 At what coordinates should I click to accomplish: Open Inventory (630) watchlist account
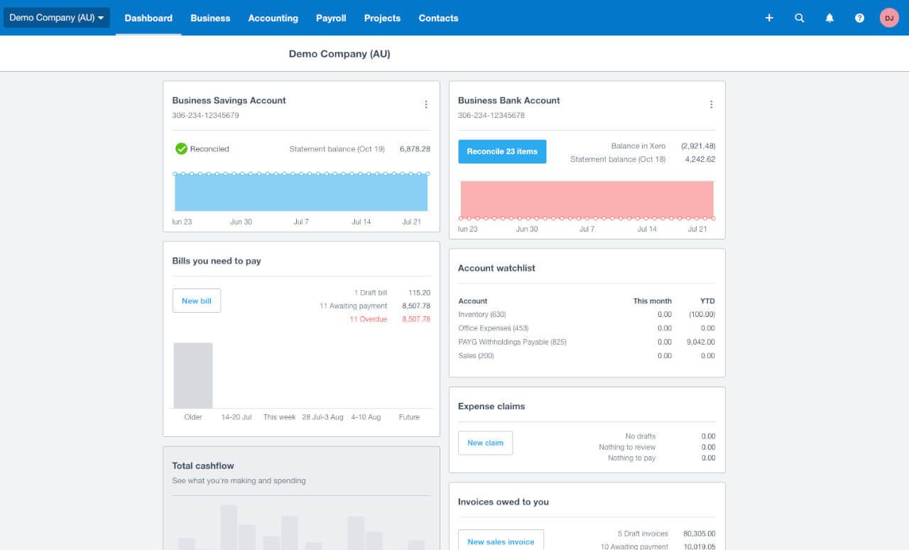482,314
